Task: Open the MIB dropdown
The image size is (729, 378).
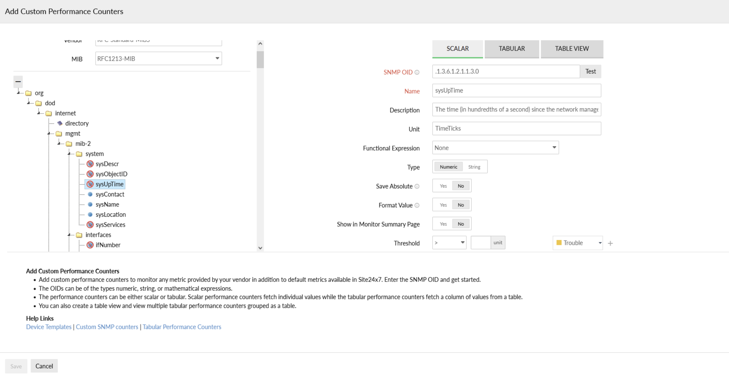Action: coord(159,58)
